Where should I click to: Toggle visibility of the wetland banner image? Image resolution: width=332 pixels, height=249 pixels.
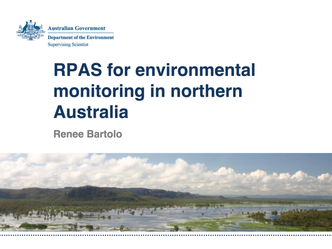coord(166,191)
